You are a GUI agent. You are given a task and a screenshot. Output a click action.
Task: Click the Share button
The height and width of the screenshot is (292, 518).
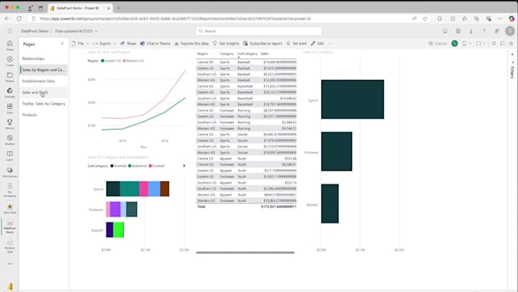128,43
